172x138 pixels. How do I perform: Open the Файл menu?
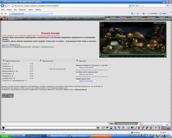[x=3, y=10]
